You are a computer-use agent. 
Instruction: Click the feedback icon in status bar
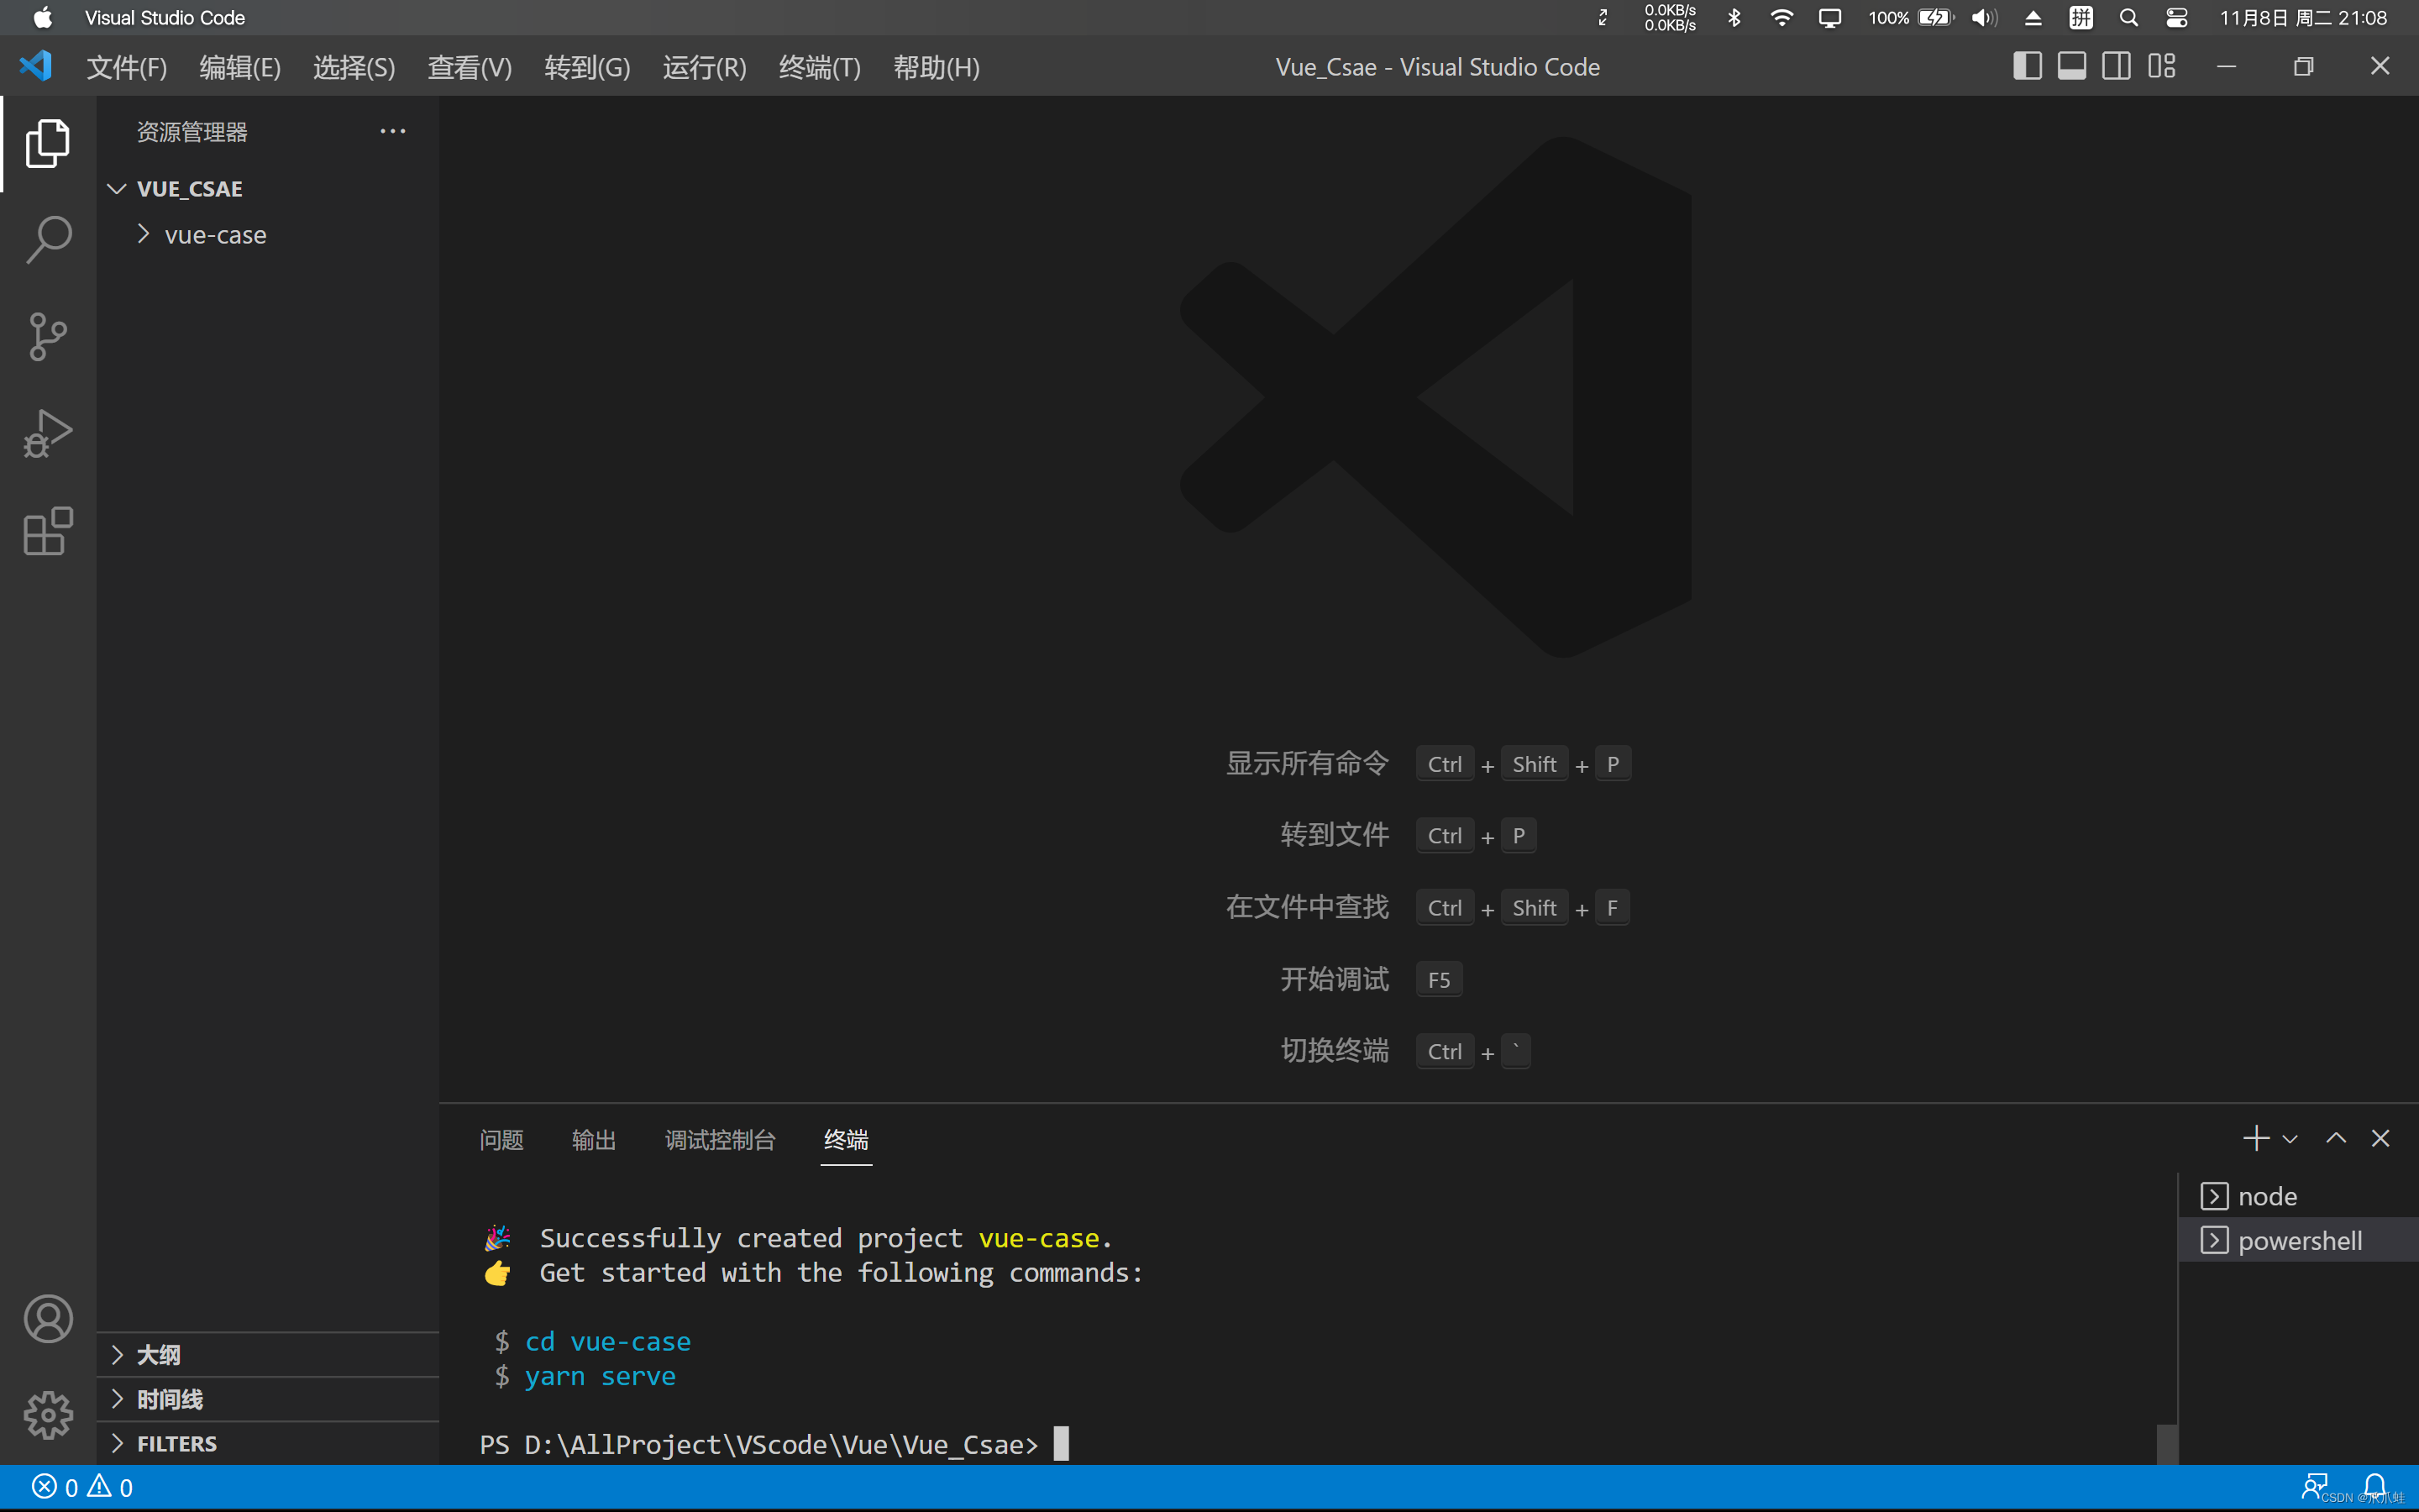click(x=2313, y=1486)
